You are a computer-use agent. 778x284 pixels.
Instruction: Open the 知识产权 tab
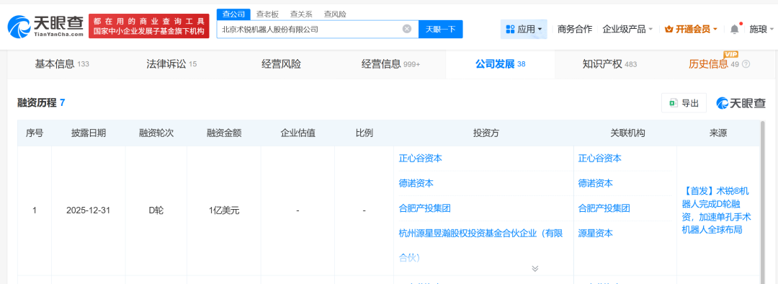tap(609, 64)
